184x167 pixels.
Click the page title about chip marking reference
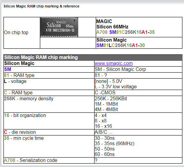42,6
